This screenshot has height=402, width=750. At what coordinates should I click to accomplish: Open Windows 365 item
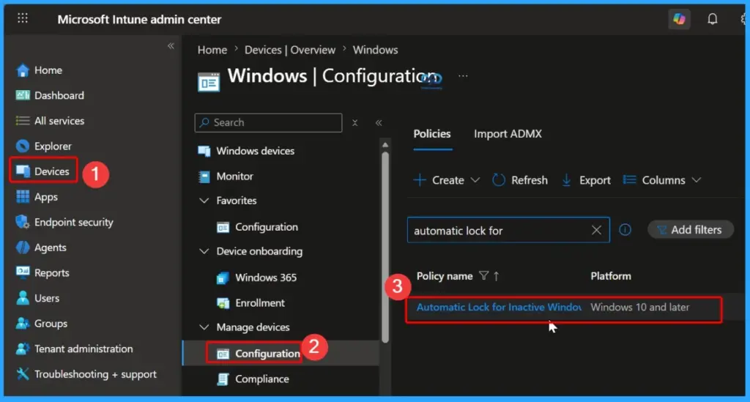(x=266, y=278)
